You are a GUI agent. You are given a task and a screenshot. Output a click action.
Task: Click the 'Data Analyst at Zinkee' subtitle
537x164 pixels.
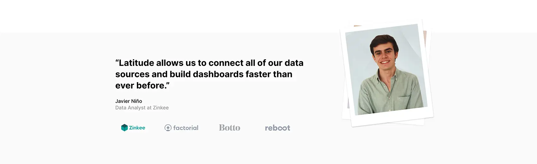coord(142,108)
